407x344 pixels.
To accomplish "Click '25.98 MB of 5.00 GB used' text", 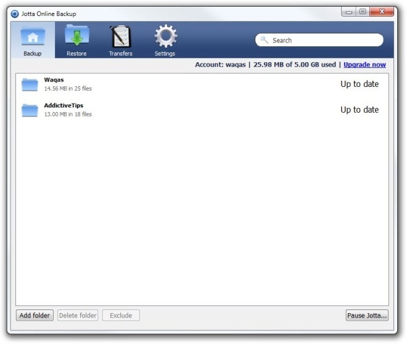I will point(295,65).
